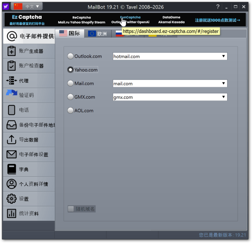Select the Outlook.com radio button
Image resolution: width=252 pixels, height=243 pixels.
(70, 56)
